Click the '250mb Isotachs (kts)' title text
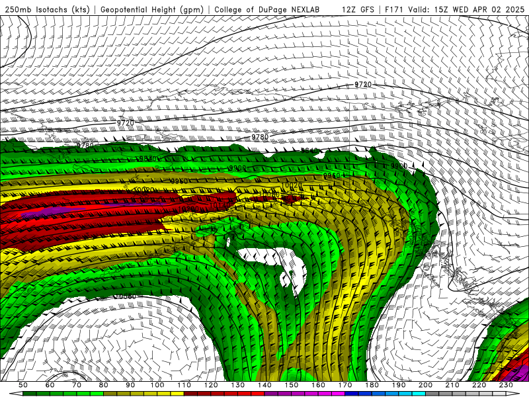529x397 pixels. [x=47, y=9]
